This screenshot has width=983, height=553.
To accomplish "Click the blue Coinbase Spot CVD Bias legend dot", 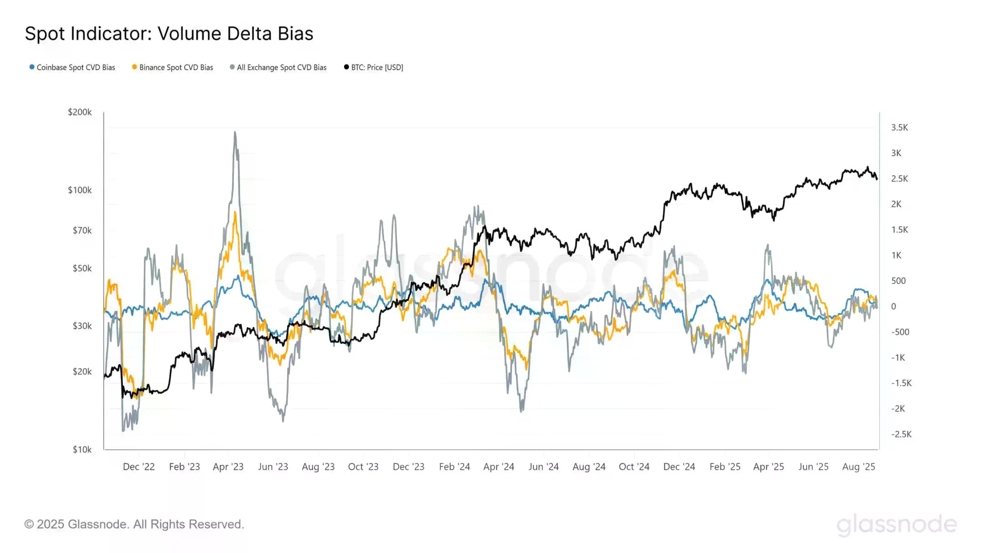I will [x=32, y=67].
